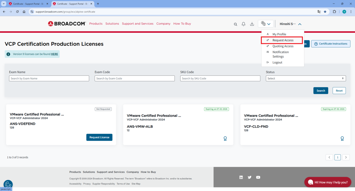
Task: Click the footer Company link
Action: (133, 172)
